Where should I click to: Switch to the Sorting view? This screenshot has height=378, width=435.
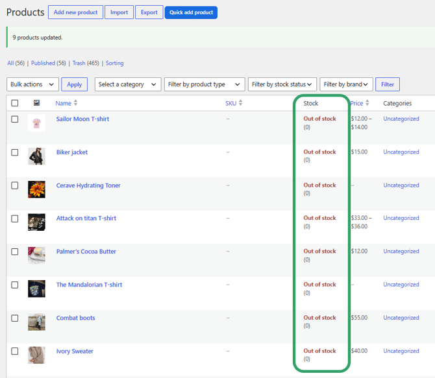tap(114, 63)
